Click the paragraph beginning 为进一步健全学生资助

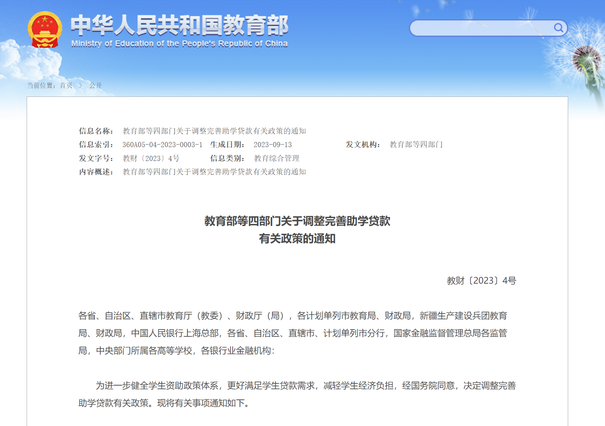click(x=297, y=394)
